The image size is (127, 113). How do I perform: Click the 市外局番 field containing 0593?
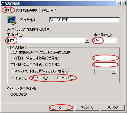click(105, 40)
